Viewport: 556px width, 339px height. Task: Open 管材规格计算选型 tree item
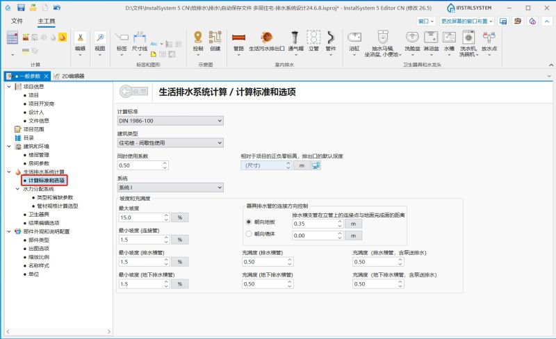tap(58, 206)
